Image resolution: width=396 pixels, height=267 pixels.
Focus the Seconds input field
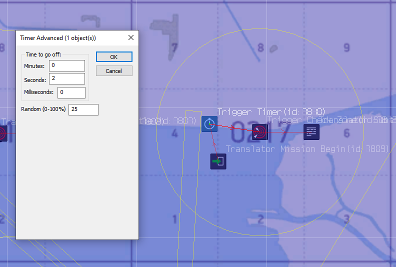(x=67, y=79)
